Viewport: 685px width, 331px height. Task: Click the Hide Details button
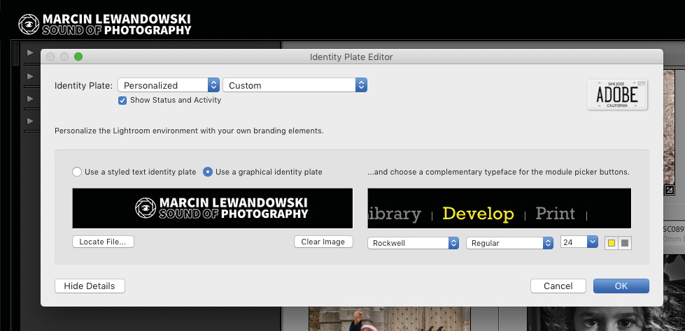[x=90, y=286]
